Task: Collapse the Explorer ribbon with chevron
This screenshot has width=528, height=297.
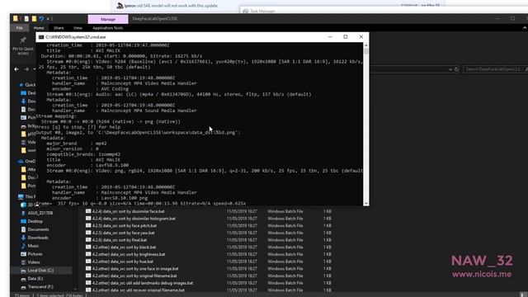Action: (x=525, y=28)
